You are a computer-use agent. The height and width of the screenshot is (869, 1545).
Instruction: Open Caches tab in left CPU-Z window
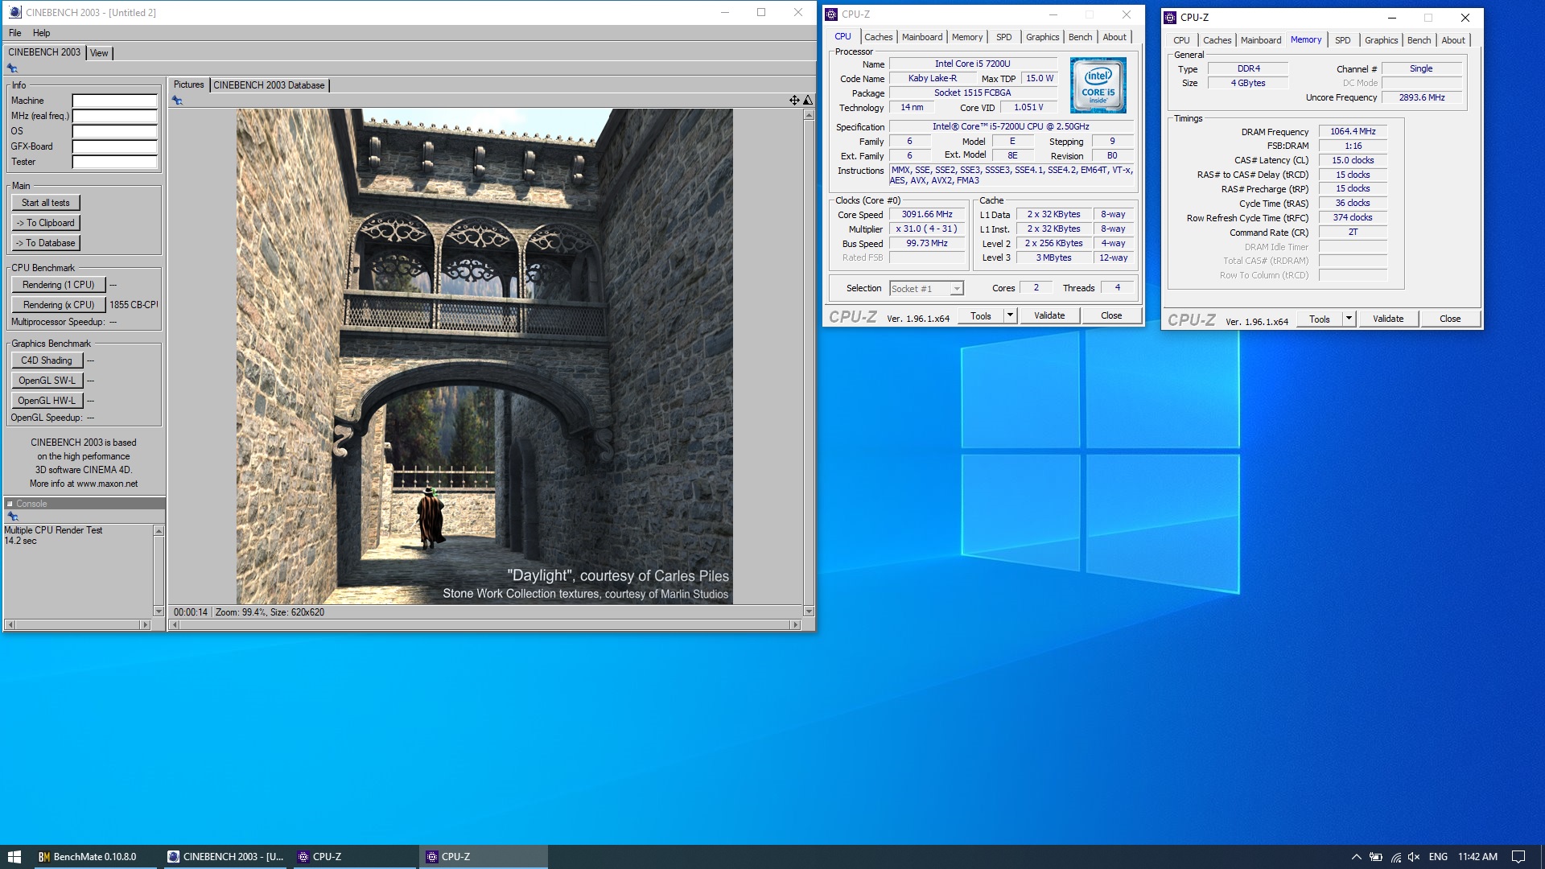point(878,37)
